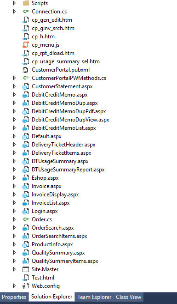Click the HTML icon beside Test.html
Image resolution: width=177 pixels, height=304 pixels.
(26, 278)
